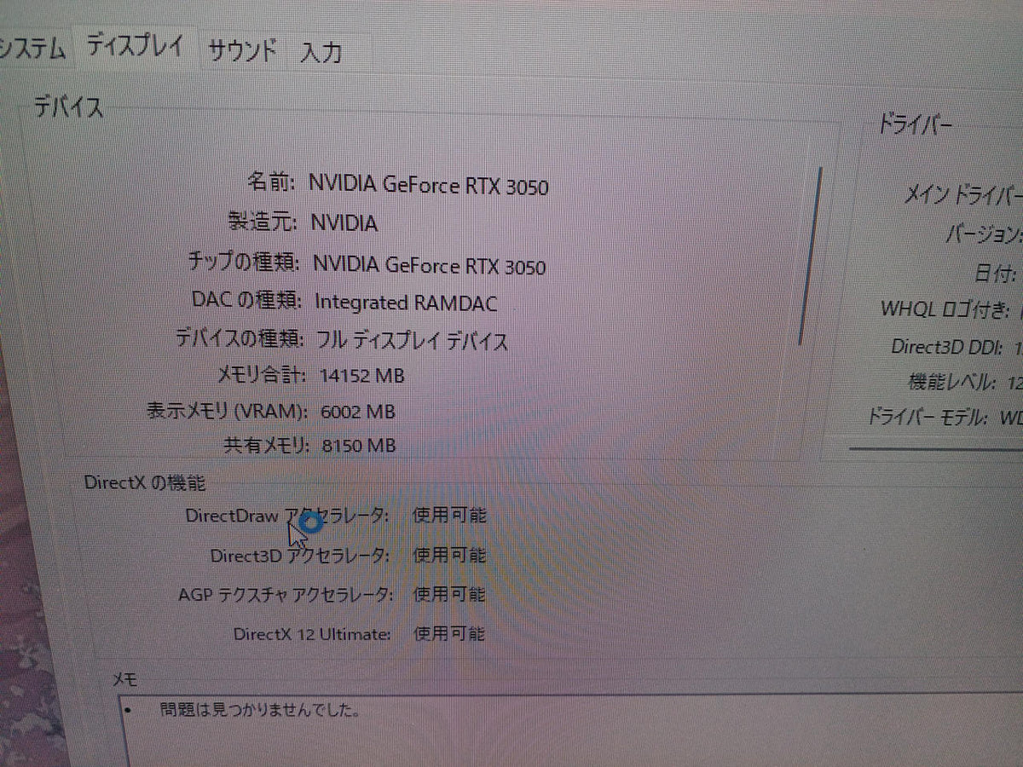Click the デバイス group heading

pos(68,107)
